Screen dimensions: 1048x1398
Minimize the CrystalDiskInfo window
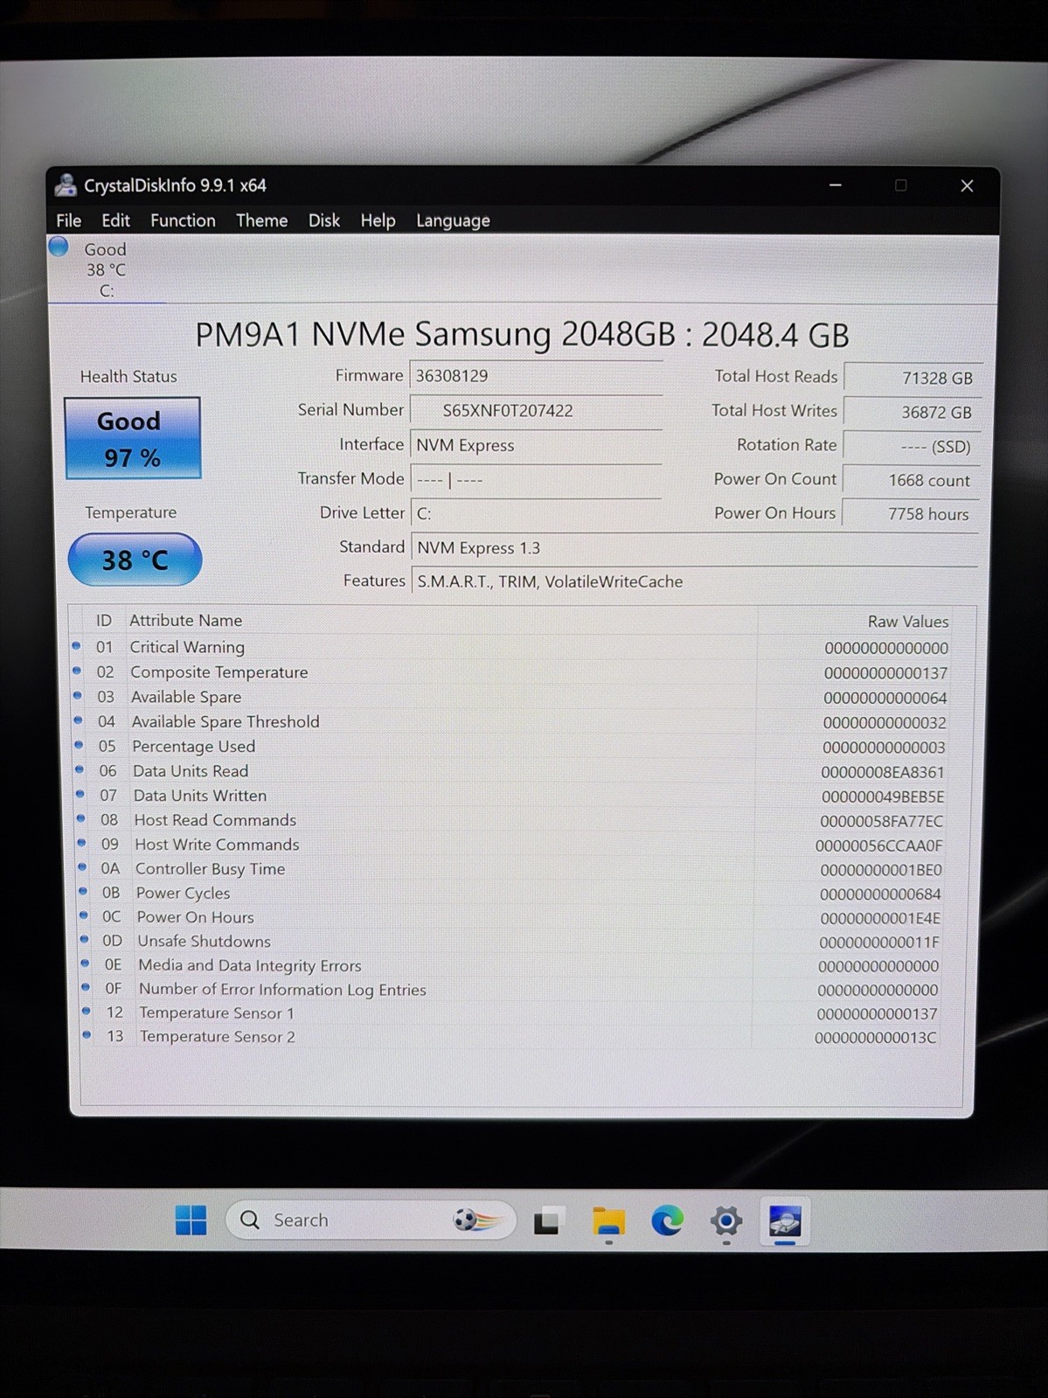836,185
